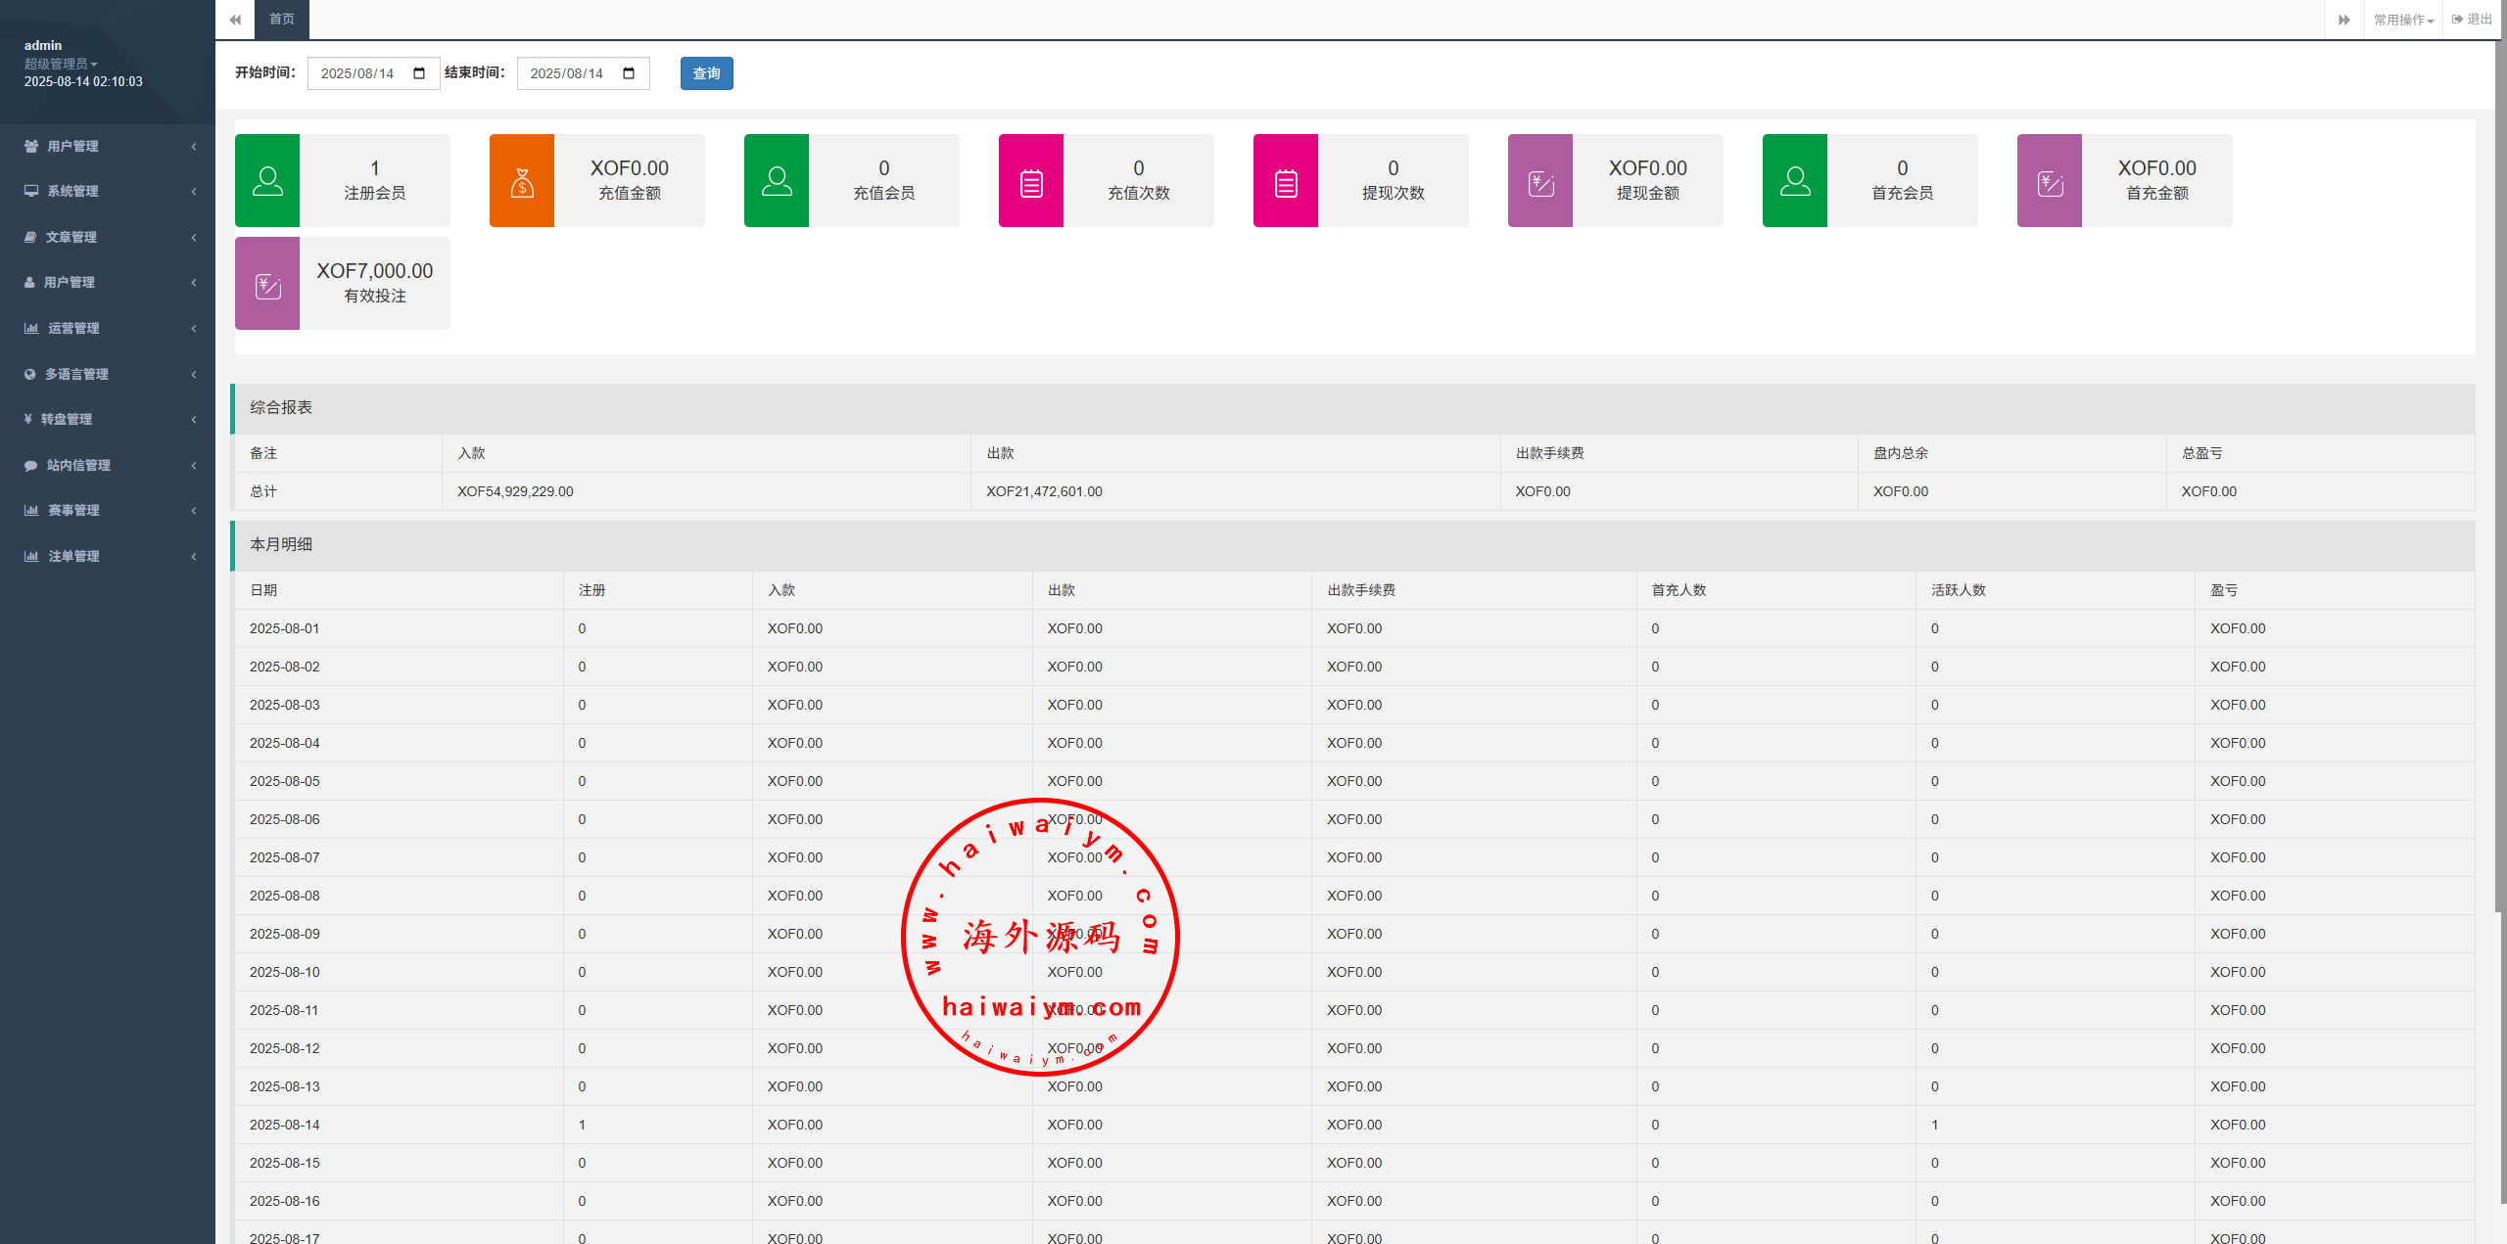Select the 首页 tab

coord(282,20)
